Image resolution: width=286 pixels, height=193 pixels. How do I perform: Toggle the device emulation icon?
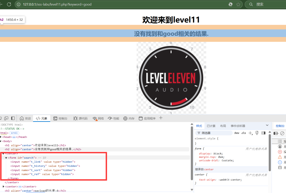[x=6, y=118]
